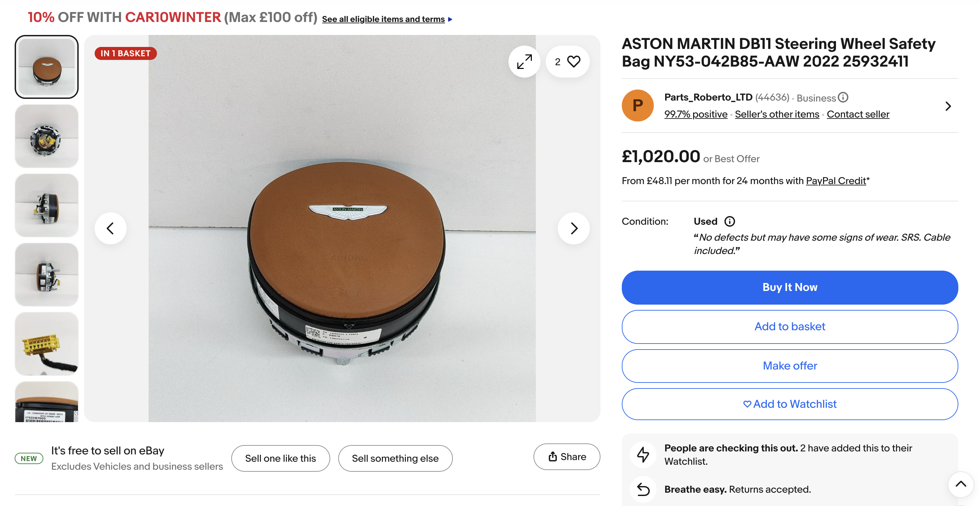Expand seller details with the chevron arrow
This screenshot has height=506, width=979.
(948, 106)
